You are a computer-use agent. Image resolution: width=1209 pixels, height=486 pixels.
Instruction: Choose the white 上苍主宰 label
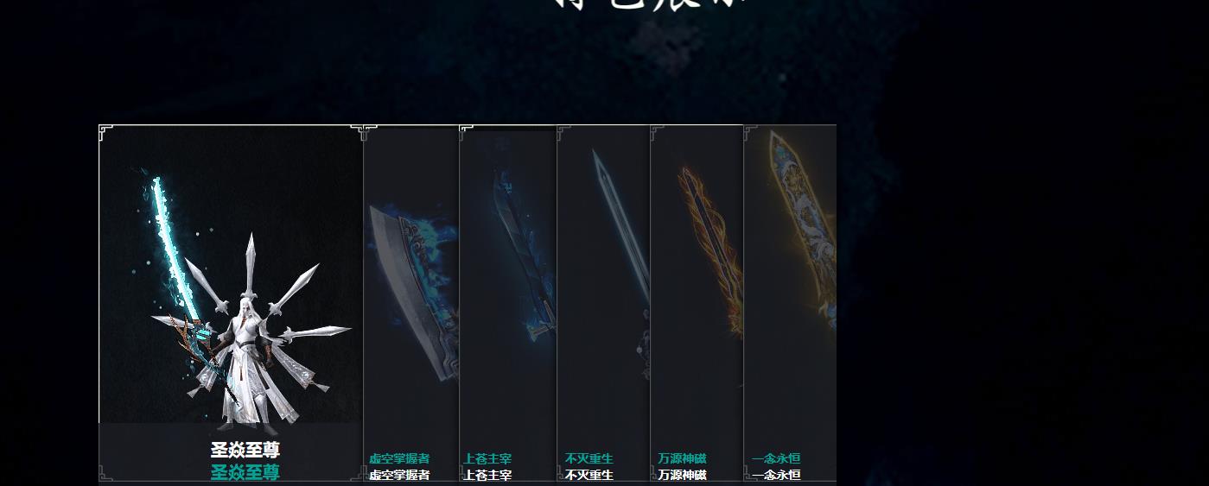pos(487,475)
